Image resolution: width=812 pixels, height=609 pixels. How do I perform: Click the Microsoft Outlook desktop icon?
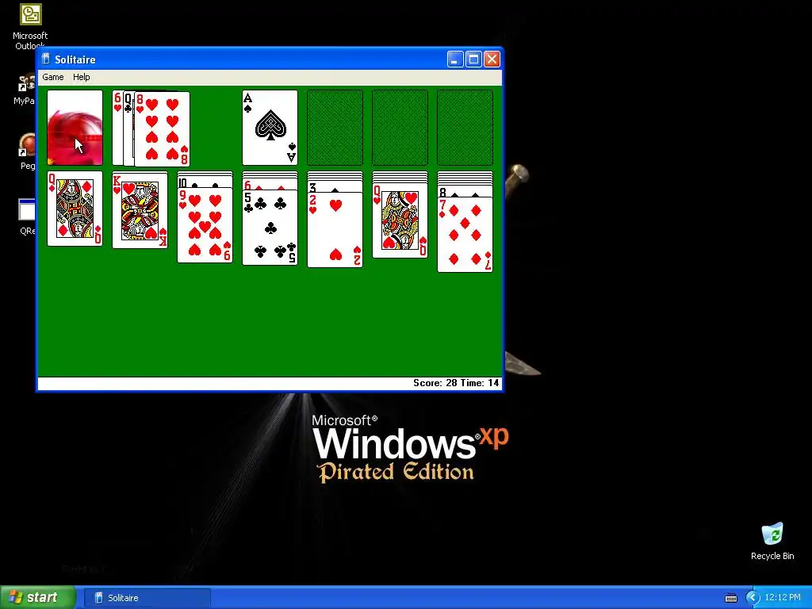tap(30, 26)
